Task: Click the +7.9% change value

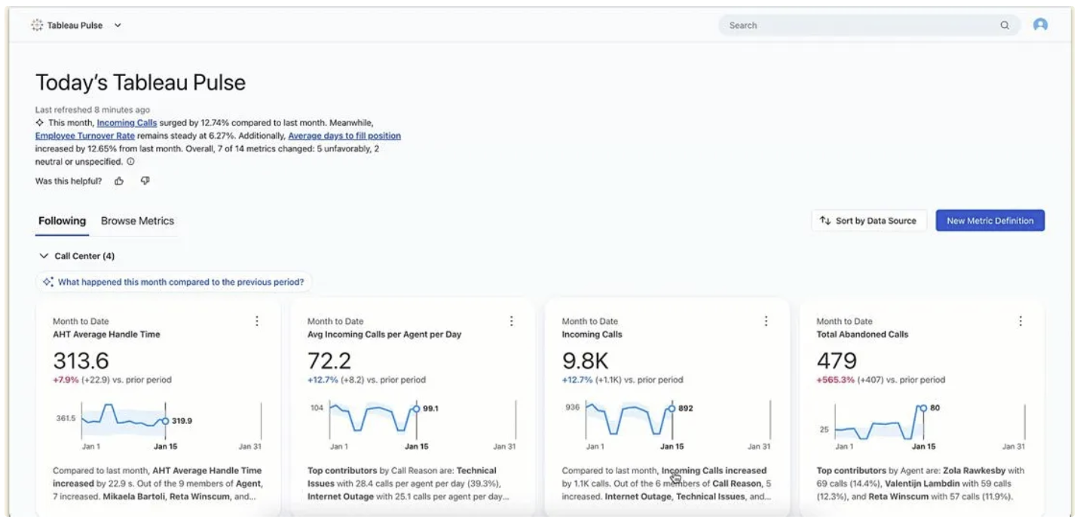Action: pyautogui.click(x=66, y=380)
